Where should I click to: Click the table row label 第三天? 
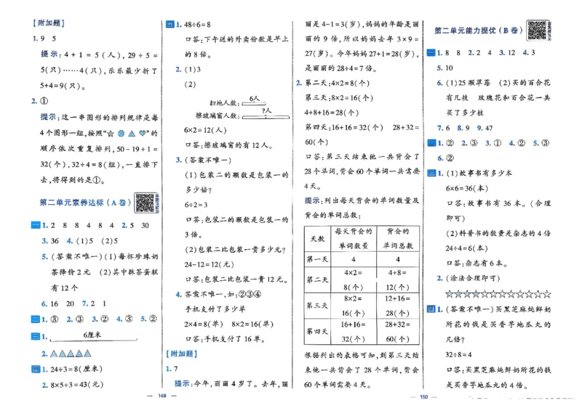pyautogui.click(x=317, y=306)
